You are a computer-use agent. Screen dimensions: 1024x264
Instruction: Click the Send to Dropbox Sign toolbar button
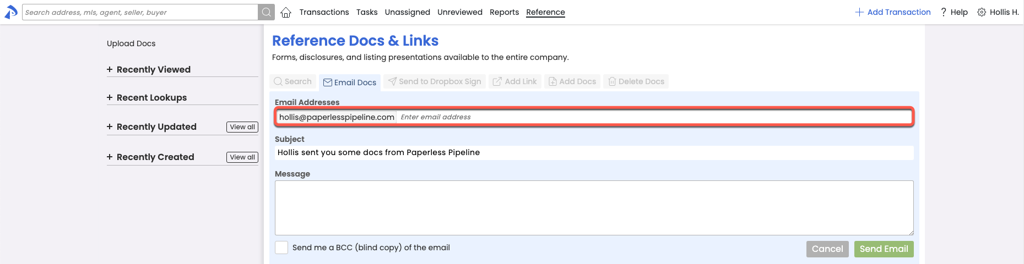click(x=435, y=81)
